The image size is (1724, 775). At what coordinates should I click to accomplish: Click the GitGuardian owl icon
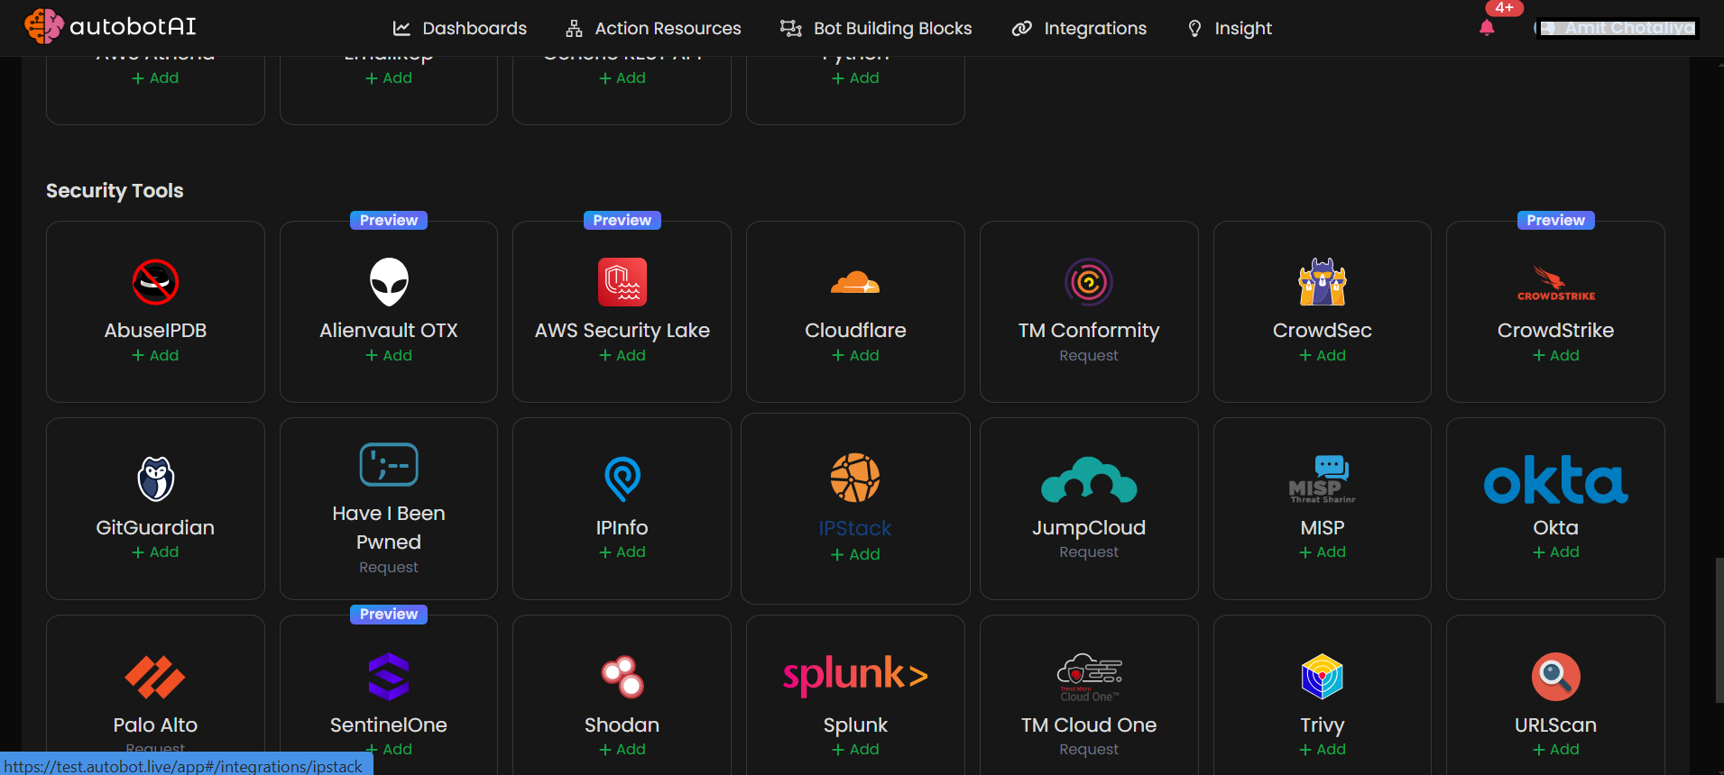coord(155,479)
